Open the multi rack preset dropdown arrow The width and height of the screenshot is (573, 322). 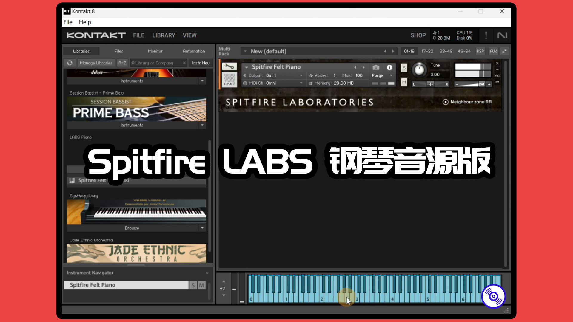(x=245, y=51)
